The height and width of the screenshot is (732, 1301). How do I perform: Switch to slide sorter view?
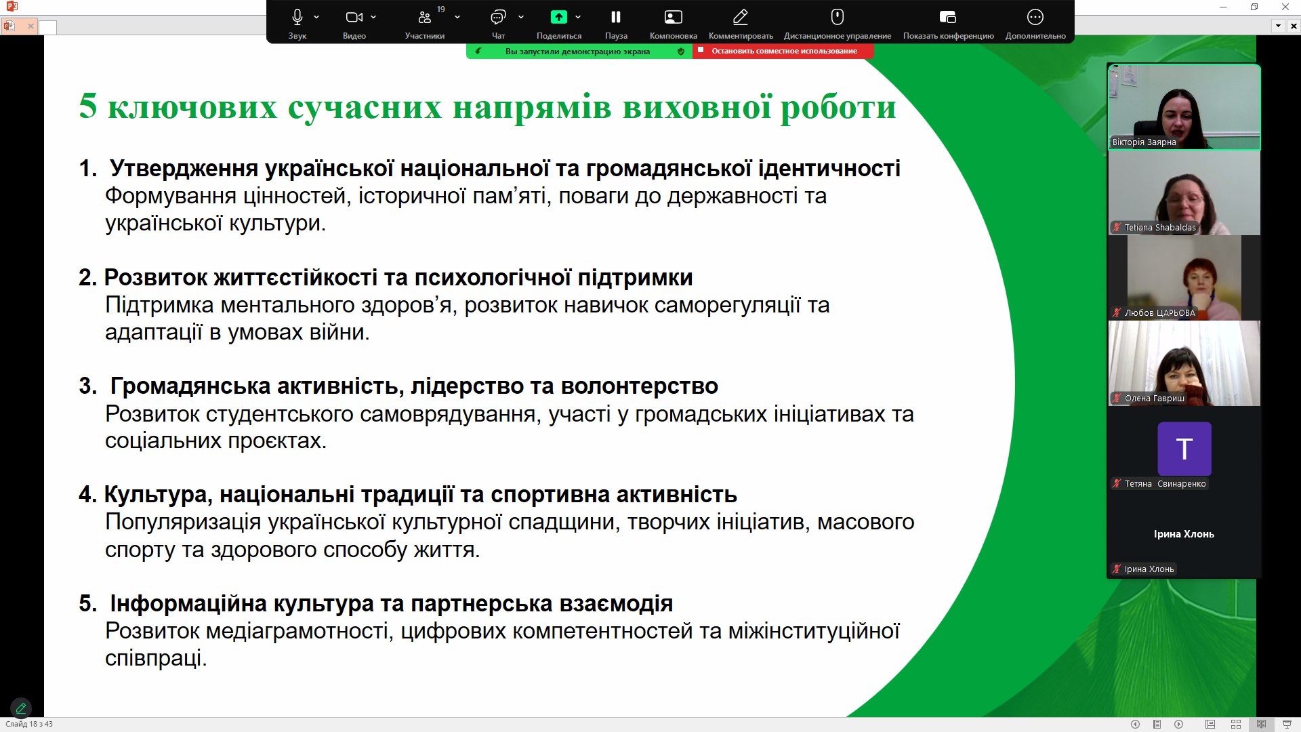click(1235, 724)
